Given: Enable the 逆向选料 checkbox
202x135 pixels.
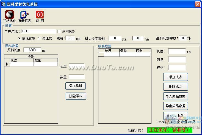Looking at the screenshot, I should pos(59,32).
